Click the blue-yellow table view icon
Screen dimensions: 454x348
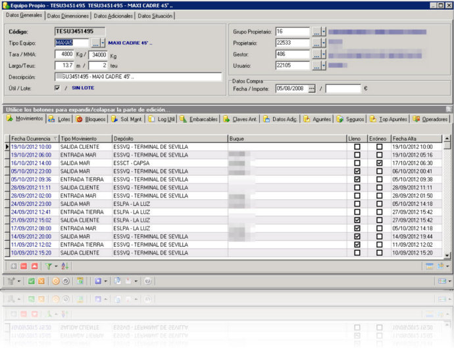click(430, 266)
